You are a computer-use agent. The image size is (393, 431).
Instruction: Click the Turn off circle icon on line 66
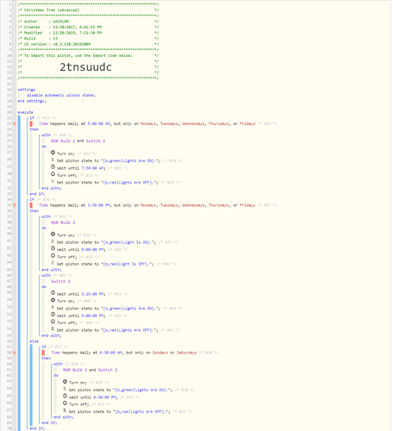(x=65, y=403)
